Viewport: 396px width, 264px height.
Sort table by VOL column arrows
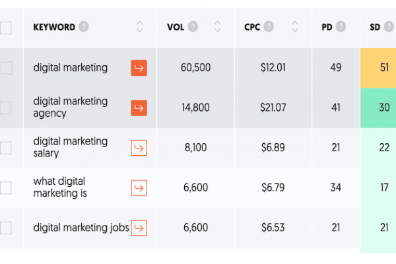pyautogui.click(x=218, y=26)
